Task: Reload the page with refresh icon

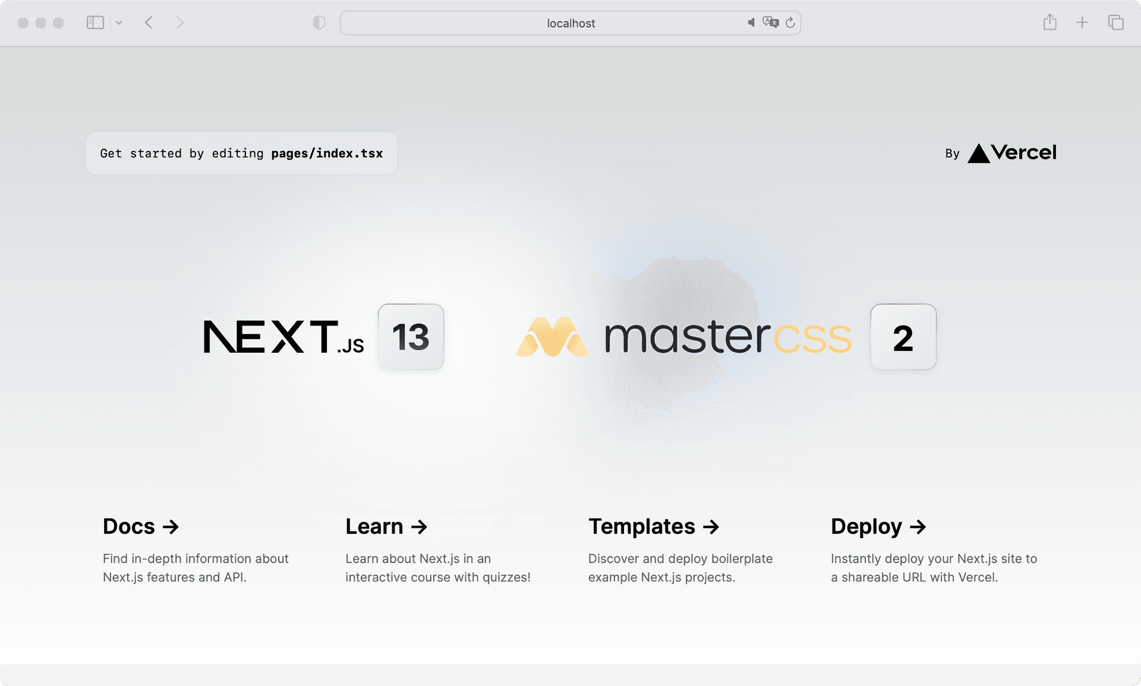Action: tap(790, 23)
